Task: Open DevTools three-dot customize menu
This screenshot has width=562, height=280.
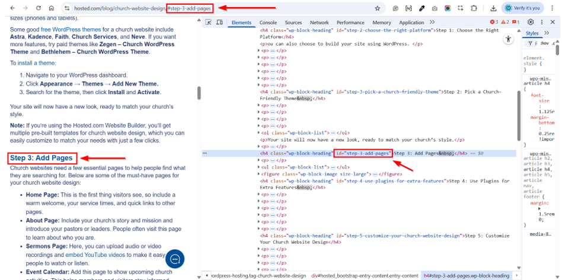Action: pyautogui.click(x=542, y=22)
